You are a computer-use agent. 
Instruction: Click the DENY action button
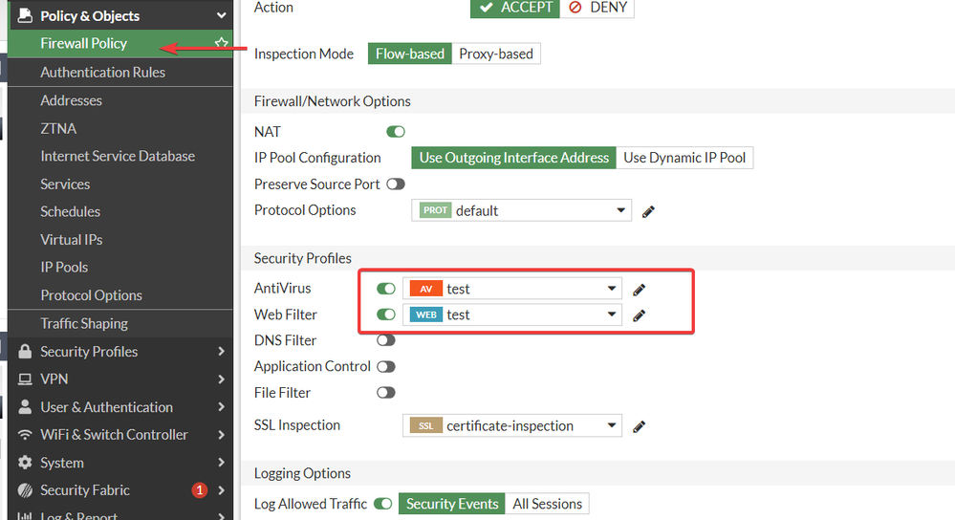click(x=597, y=7)
